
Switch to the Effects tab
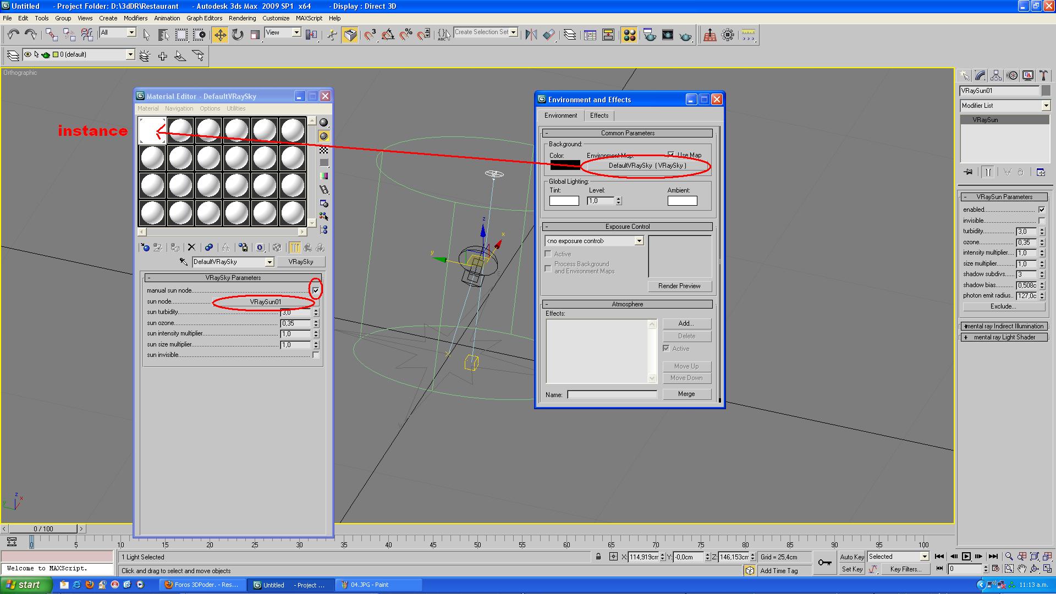pos(599,116)
